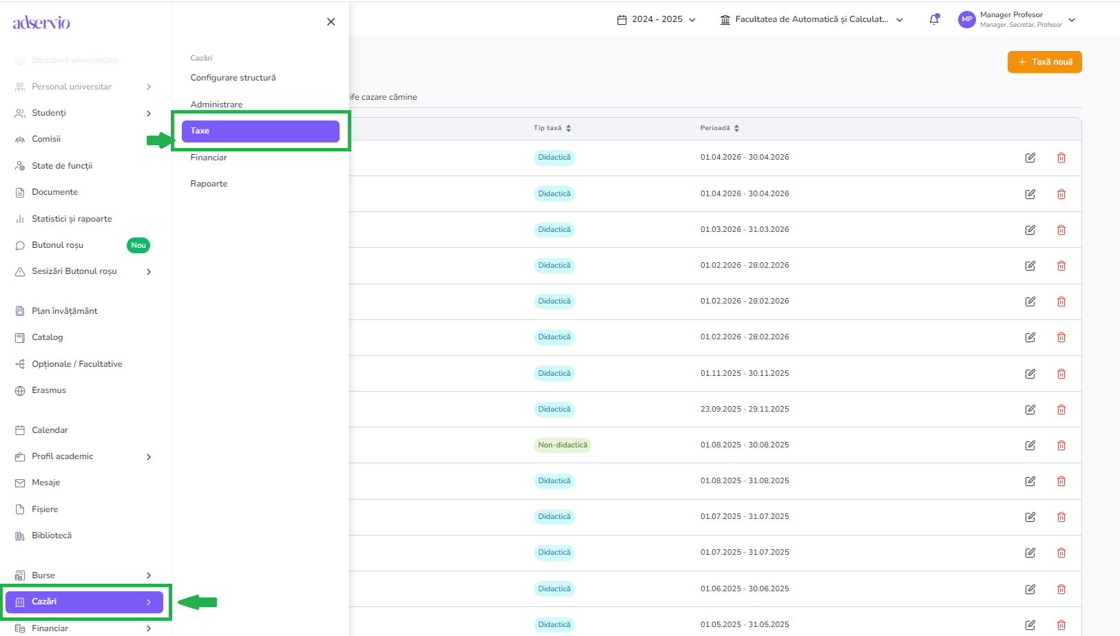The width and height of the screenshot is (1120, 636).
Task: Open the faculty selector dropdown
Action: tap(811, 20)
